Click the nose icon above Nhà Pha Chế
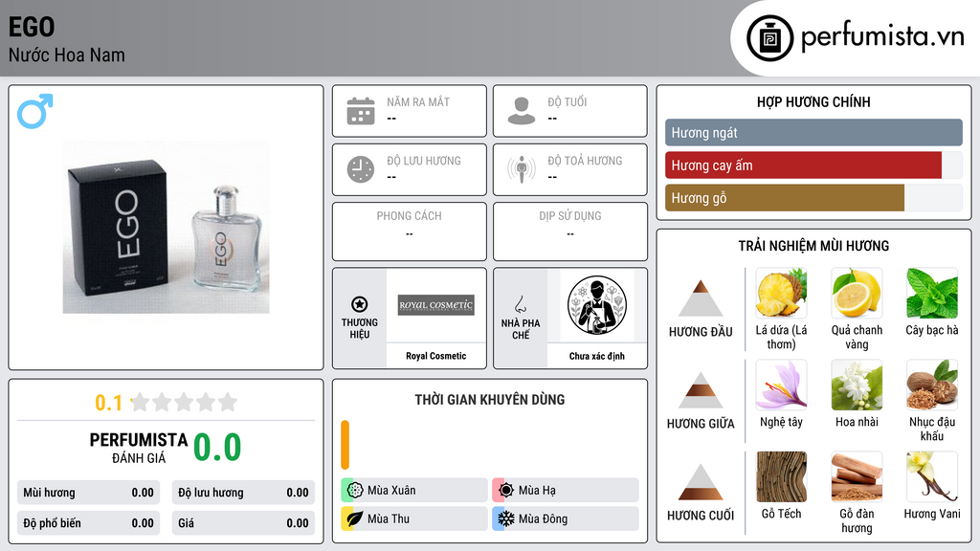980x551 pixels. pyautogui.click(x=520, y=304)
